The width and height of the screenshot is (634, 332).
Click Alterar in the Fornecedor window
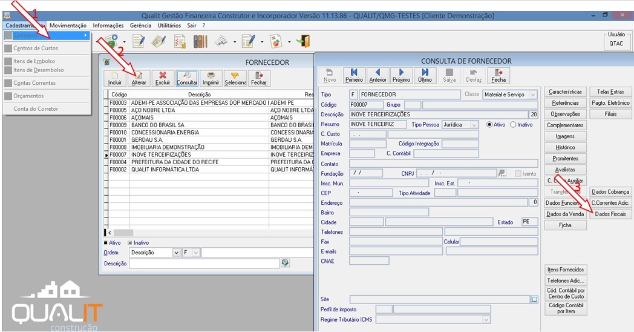pyautogui.click(x=139, y=79)
